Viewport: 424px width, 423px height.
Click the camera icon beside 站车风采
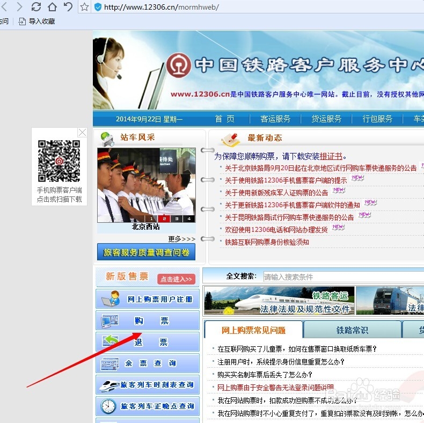coord(107,138)
